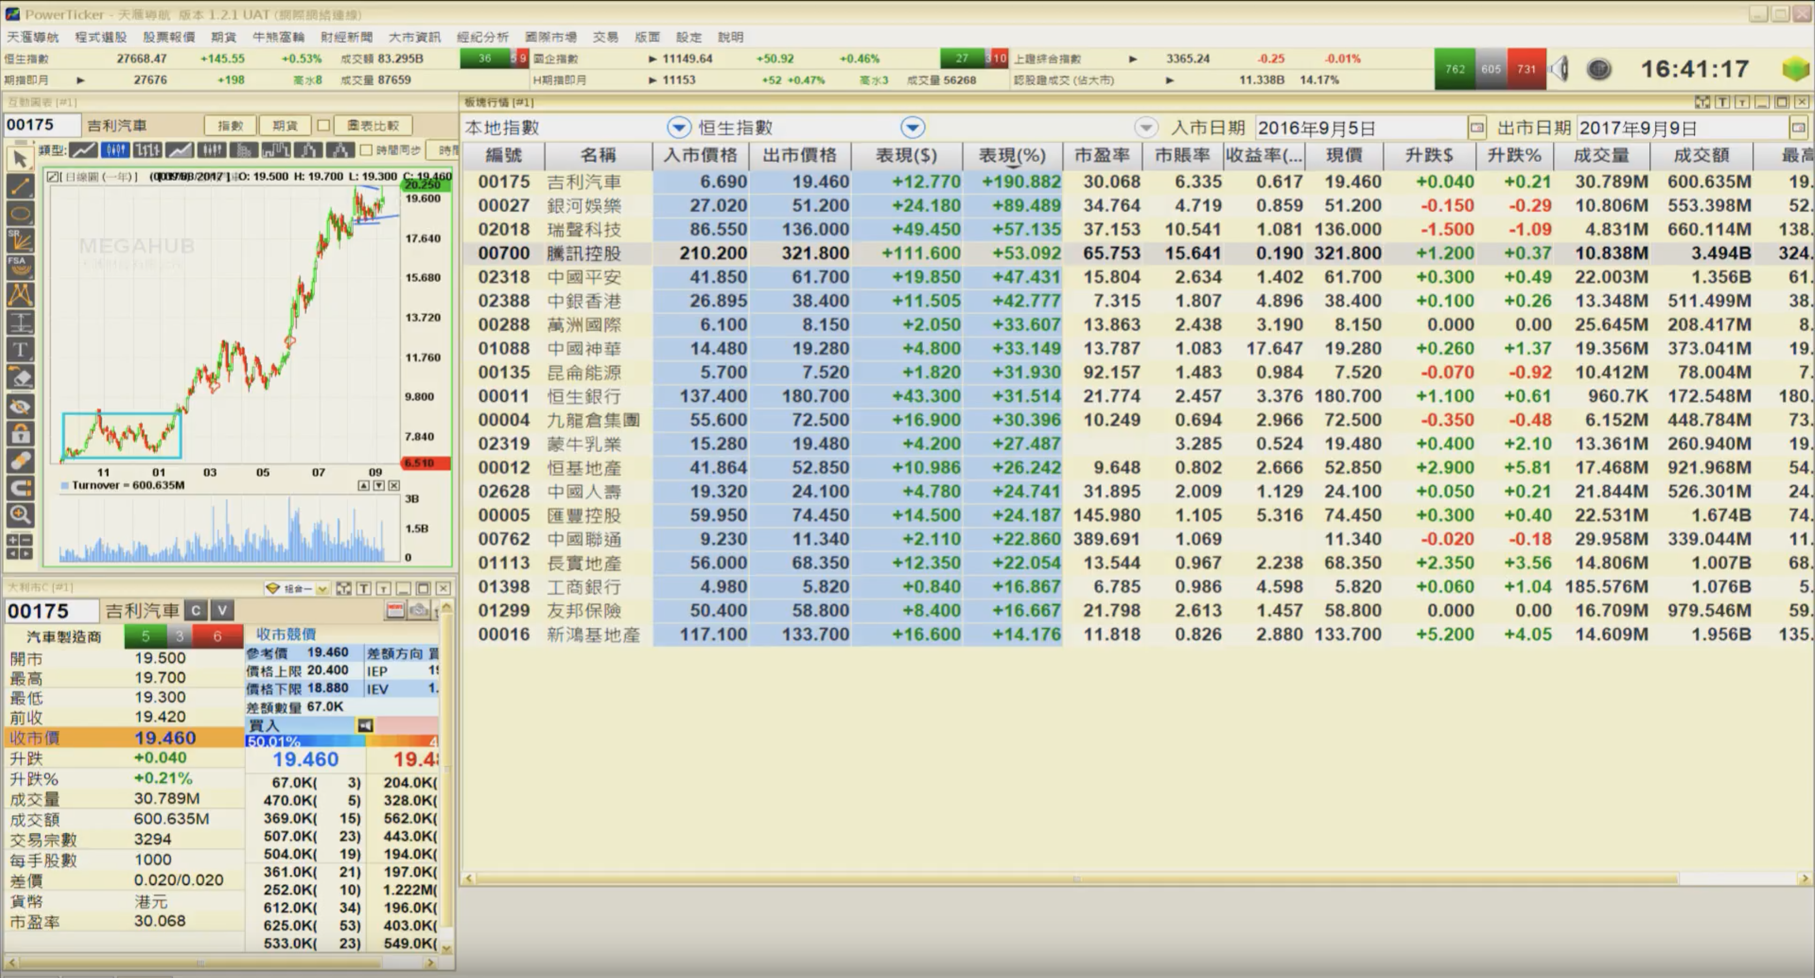Enable the 時間同步 checkbox
This screenshot has height=978, width=1815.
pyautogui.click(x=366, y=150)
